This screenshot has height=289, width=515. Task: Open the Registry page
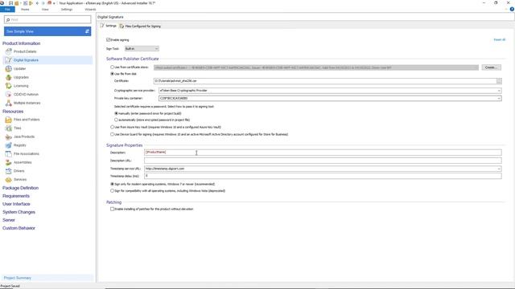[x=19, y=145]
